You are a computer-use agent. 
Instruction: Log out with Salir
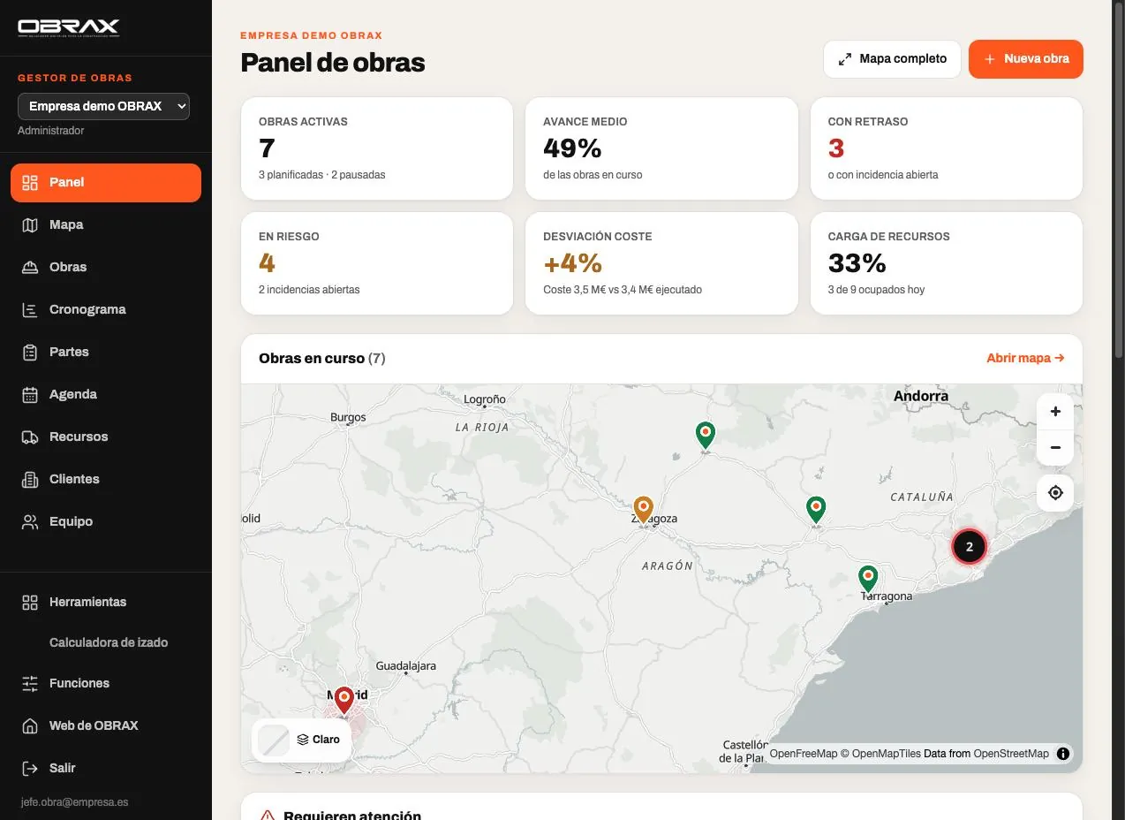coord(106,768)
